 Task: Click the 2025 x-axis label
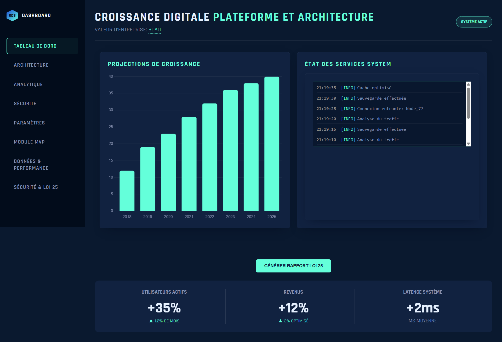point(272,217)
